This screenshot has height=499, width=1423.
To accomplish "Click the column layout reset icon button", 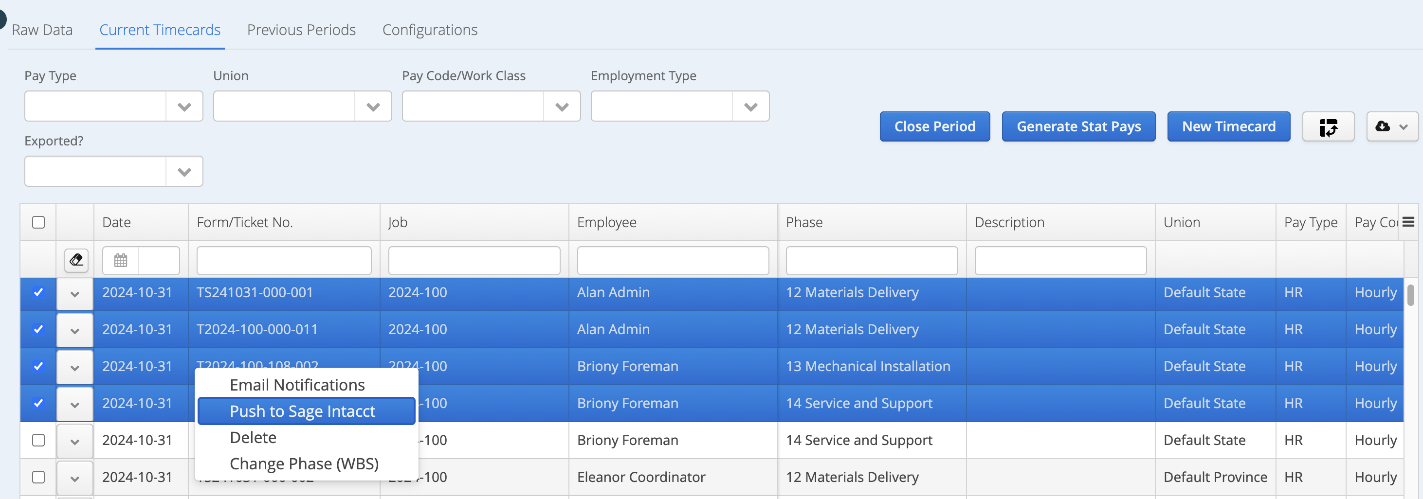I will pos(1328,126).
